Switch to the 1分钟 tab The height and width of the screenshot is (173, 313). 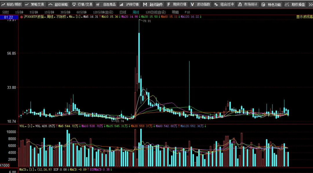[x=19, y=12]
